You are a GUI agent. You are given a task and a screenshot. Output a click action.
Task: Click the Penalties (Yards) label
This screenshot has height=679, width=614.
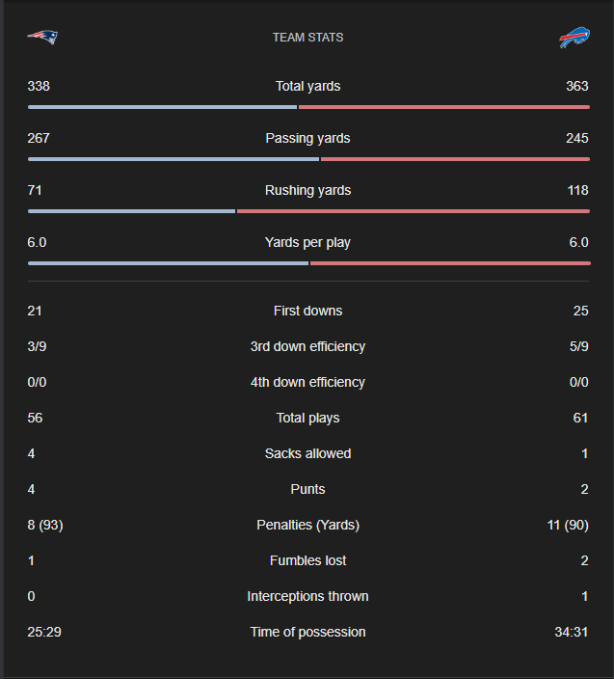307,525
